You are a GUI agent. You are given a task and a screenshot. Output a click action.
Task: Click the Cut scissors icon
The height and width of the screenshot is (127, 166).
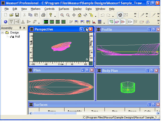point(25,15)
